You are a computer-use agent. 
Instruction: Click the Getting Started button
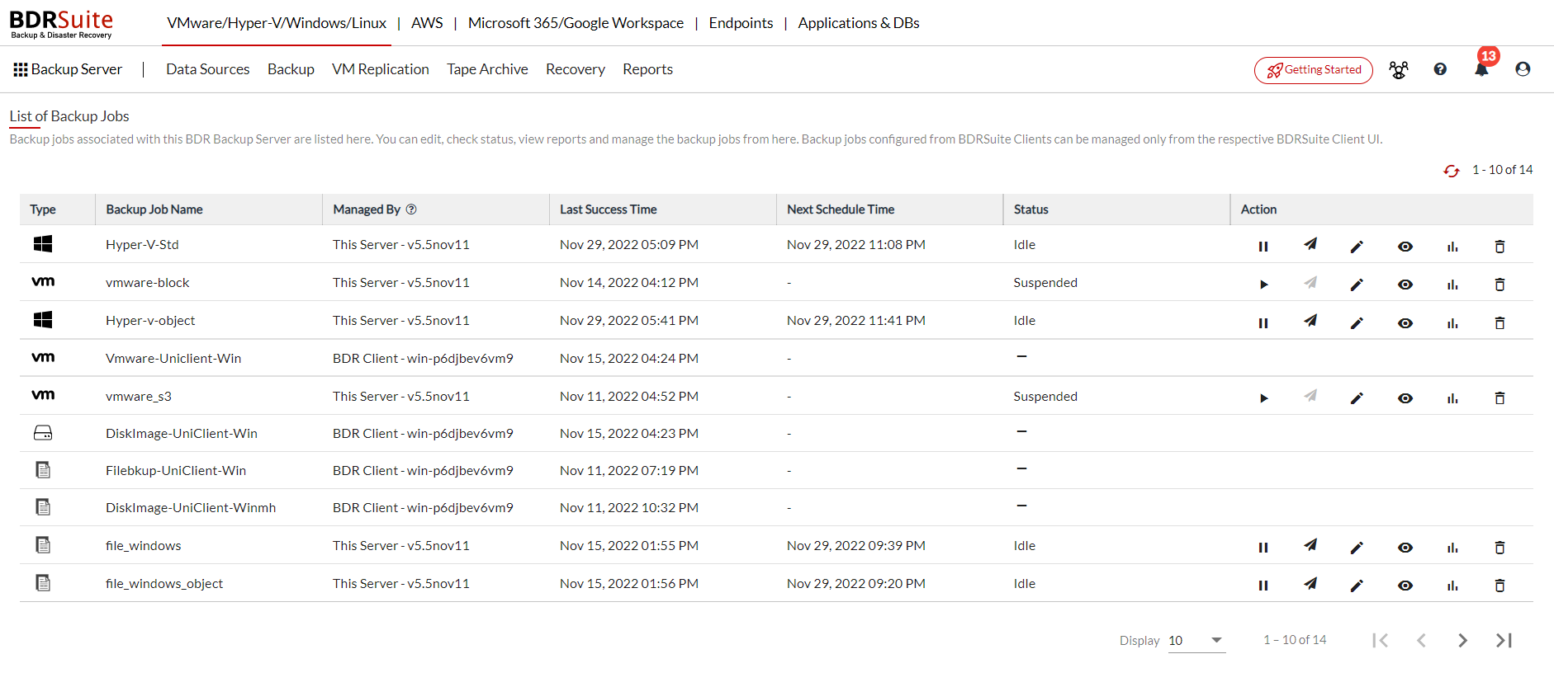pos(1313,70)
